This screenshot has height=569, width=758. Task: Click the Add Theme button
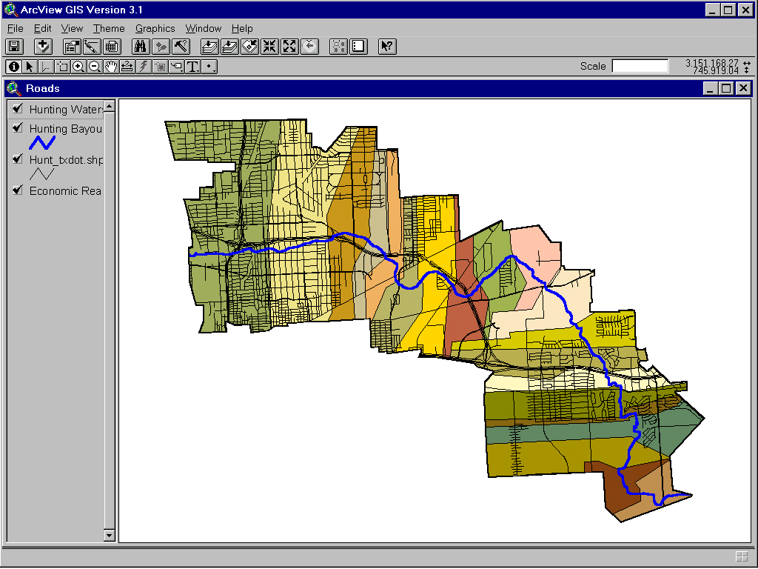[x=43, y=46]
